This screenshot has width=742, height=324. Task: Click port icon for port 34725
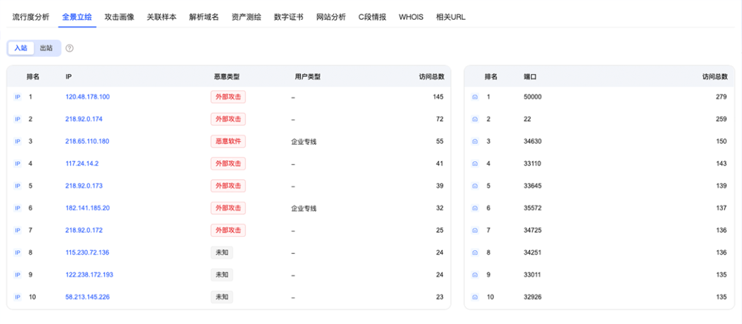pos(475,231)
